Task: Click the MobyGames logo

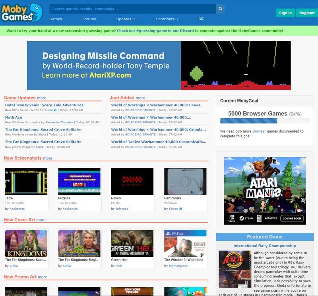Action: 22,13
